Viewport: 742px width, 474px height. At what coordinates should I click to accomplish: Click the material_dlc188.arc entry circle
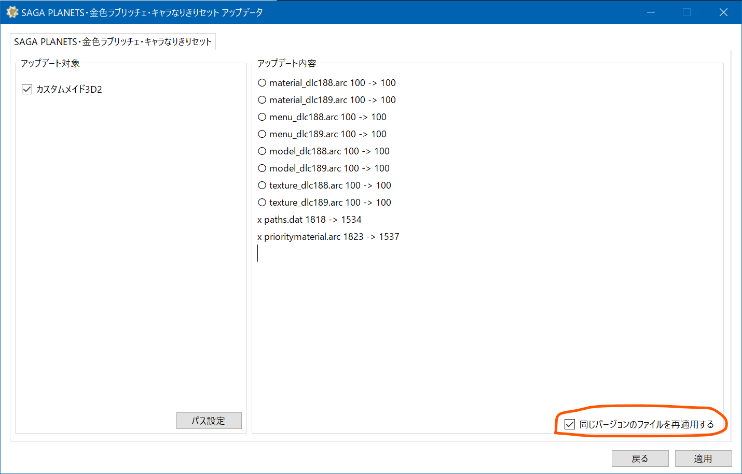coord(262,83)
